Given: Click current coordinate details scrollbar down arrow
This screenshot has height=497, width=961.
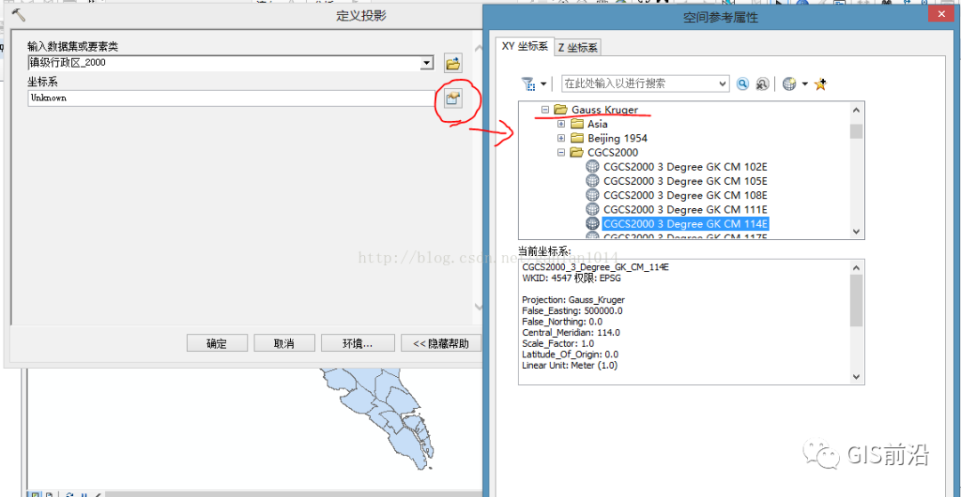Looking at the screenshot, I should [856, 376].
